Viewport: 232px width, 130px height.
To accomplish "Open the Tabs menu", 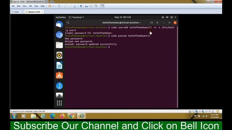I will 36,6.
